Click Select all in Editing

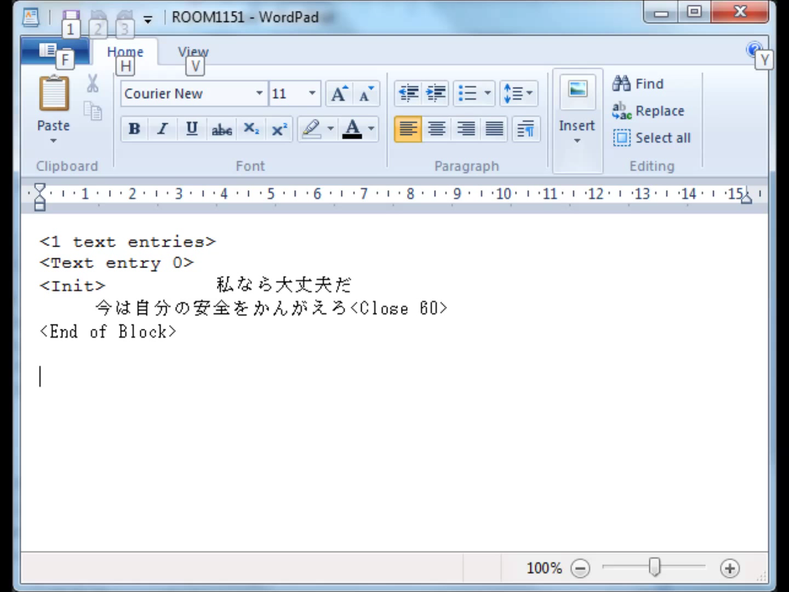tap(652, 138)
